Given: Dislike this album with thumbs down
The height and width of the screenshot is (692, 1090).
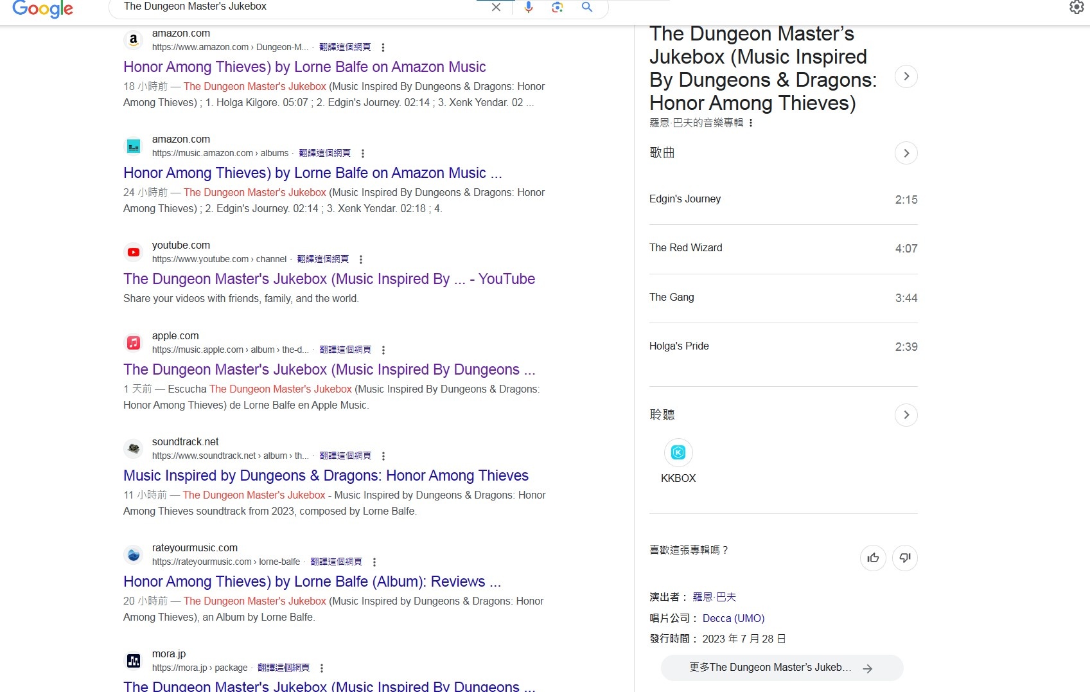Looking at the screenshot, I should (x=905, y=558).
